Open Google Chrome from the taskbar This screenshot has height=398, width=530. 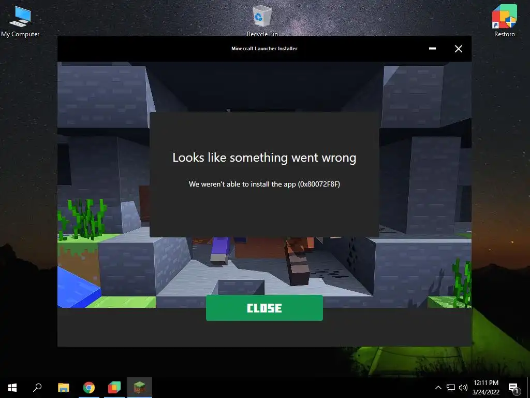click(89, 388)
